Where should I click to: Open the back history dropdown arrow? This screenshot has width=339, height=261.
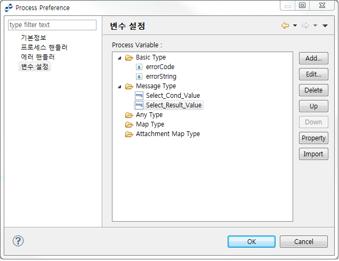(x=295, y=26)
